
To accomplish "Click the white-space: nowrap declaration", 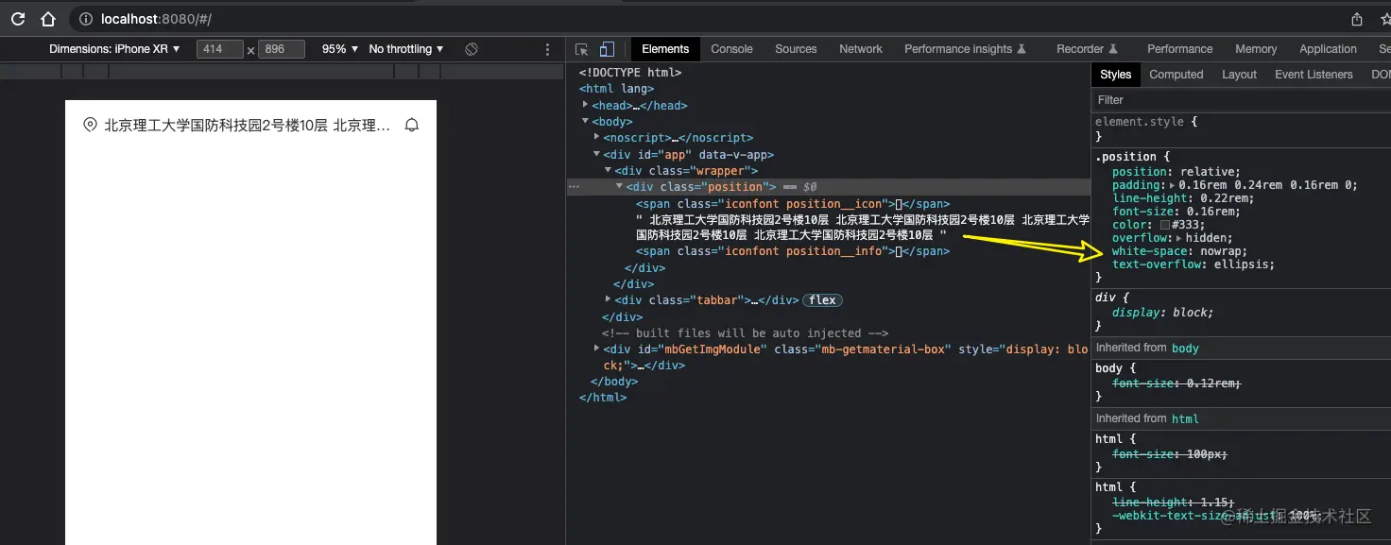I will 1179,251.
